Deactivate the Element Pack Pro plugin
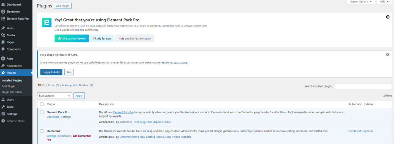 tap(53, 117)
